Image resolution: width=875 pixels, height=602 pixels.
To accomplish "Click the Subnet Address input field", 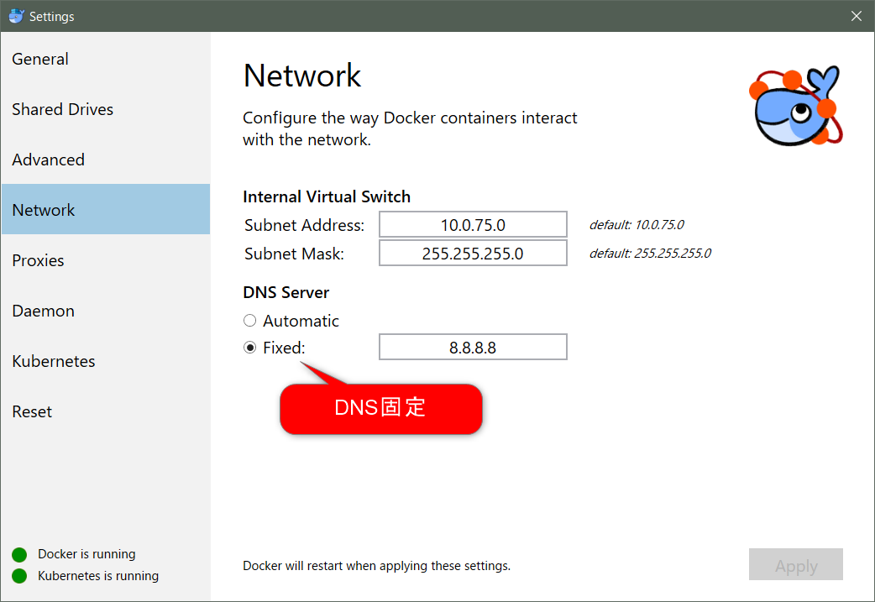I will coord(474,225).
